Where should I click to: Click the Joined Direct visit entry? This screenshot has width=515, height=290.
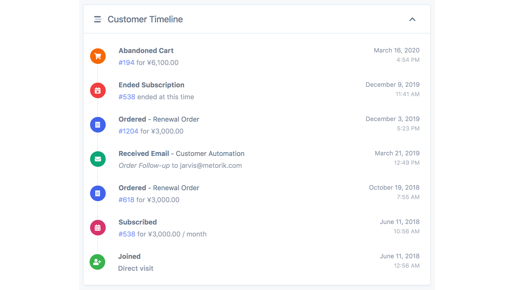click(x=136, y=268)
